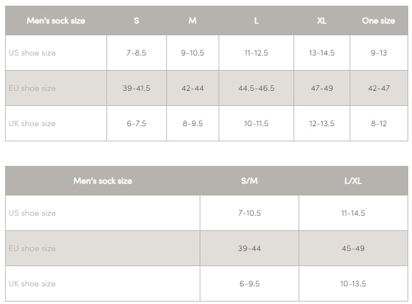This screenshot has width=412, height=304.
Task: Click the UK size 12-13.5 cell
Action: [322, 124]
